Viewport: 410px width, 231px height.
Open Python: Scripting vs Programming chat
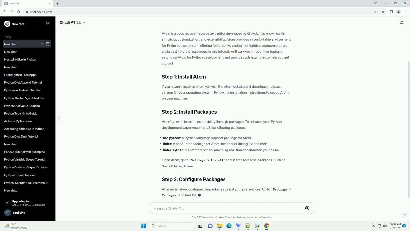pos(27,183)
